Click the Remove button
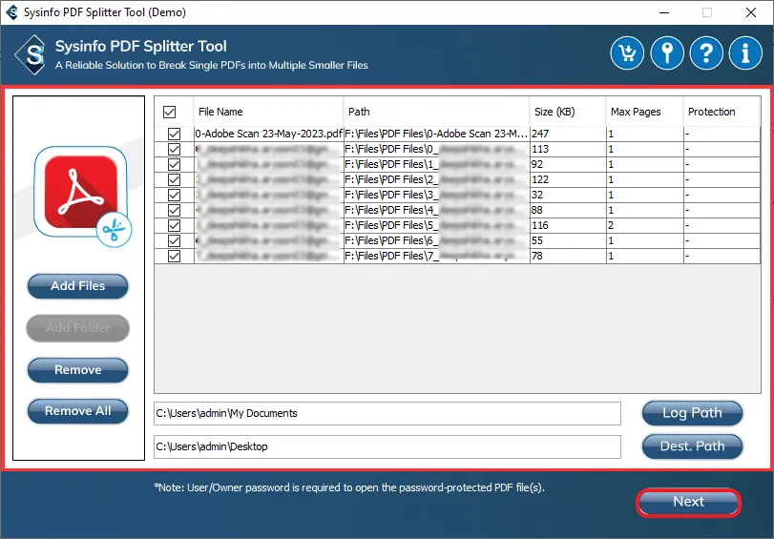The width and height of the screenshot is (774, 539). pos(77,370)
